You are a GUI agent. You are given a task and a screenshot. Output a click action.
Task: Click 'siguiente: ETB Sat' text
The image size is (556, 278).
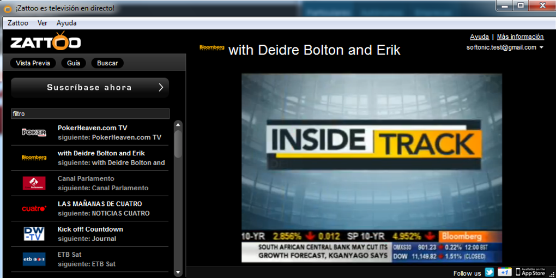(87, 264)
